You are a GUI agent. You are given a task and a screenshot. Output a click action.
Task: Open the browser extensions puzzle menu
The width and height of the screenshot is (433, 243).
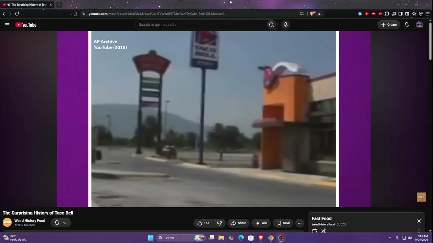click(x=387, y=14)
